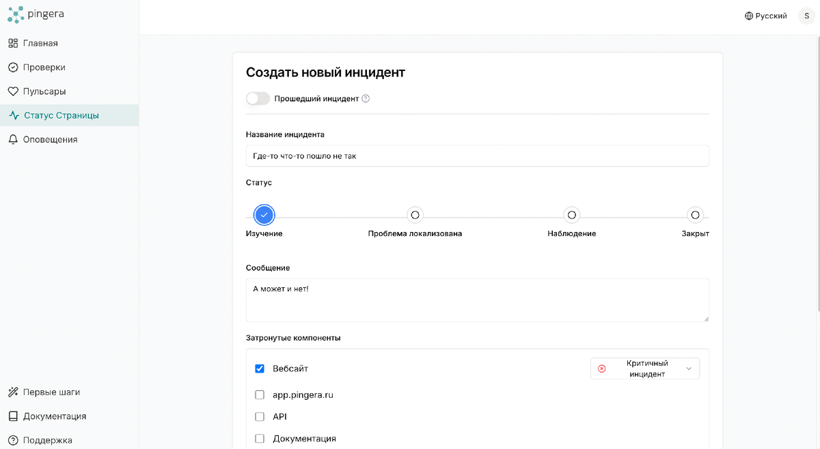
Task: Enable the Прошедший инцидент switch
Action: point(258,98)
